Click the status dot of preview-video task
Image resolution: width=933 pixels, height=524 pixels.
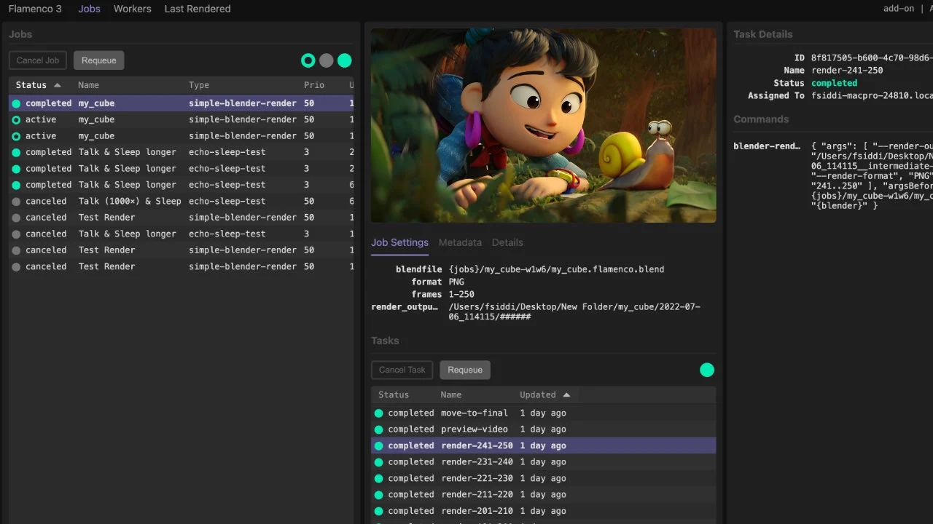[378, 429]
